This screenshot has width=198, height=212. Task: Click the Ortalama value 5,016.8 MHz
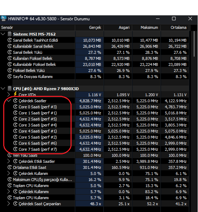pyautogui.click(x=176, y=113)
